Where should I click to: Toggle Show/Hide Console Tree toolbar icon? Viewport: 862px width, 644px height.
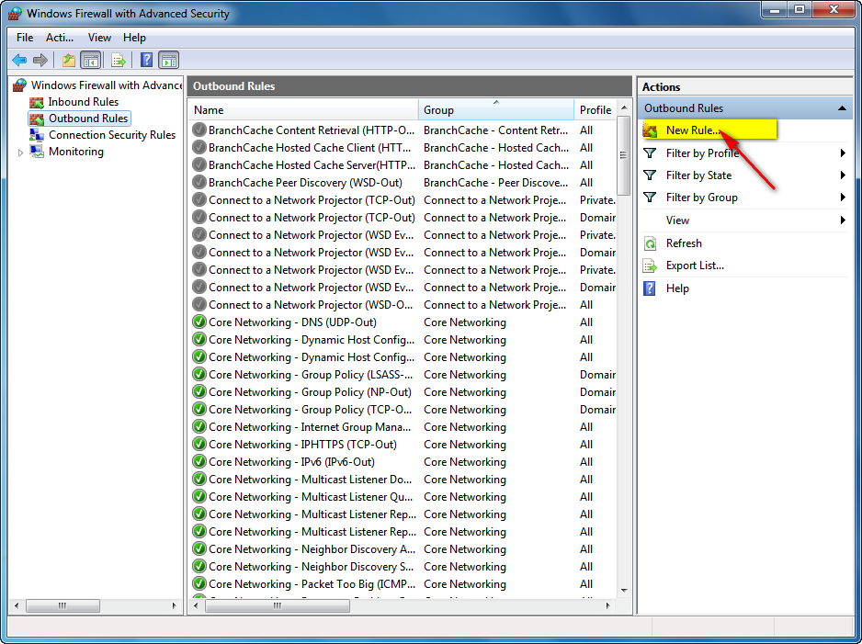click(91, 60)
